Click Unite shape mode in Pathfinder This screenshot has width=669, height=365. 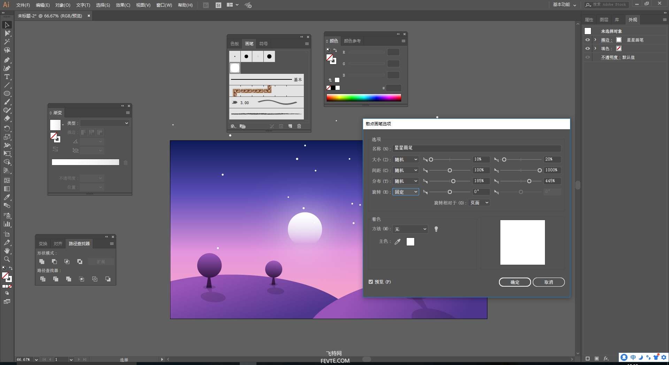pyautogui.click(x=42, y=262)
